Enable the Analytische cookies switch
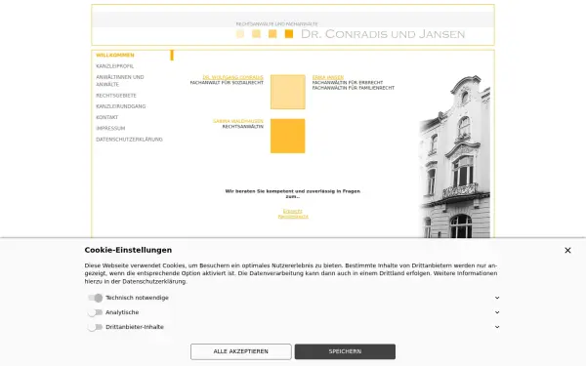Screen dimensions: 586x366 click(x=95, y=312)
